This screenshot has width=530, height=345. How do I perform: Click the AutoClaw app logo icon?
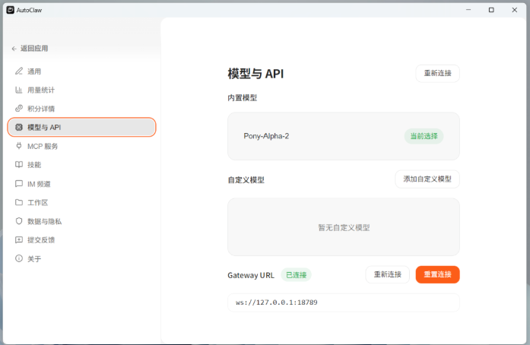pyautogui.click(x=10, y=10)
